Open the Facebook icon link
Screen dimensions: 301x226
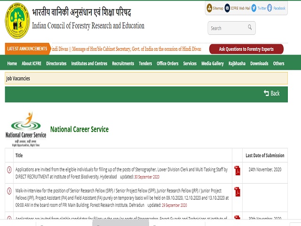pos(269,8)
